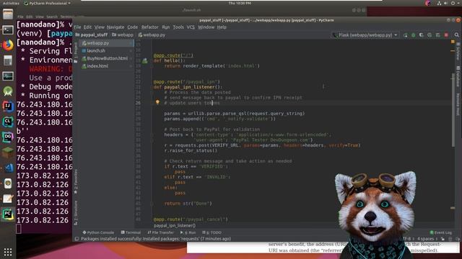Click the Run button in PyCharm toolbar

click(x=406, y=35)
